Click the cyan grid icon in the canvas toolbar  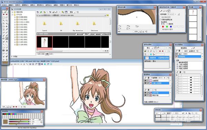(45, 64)
